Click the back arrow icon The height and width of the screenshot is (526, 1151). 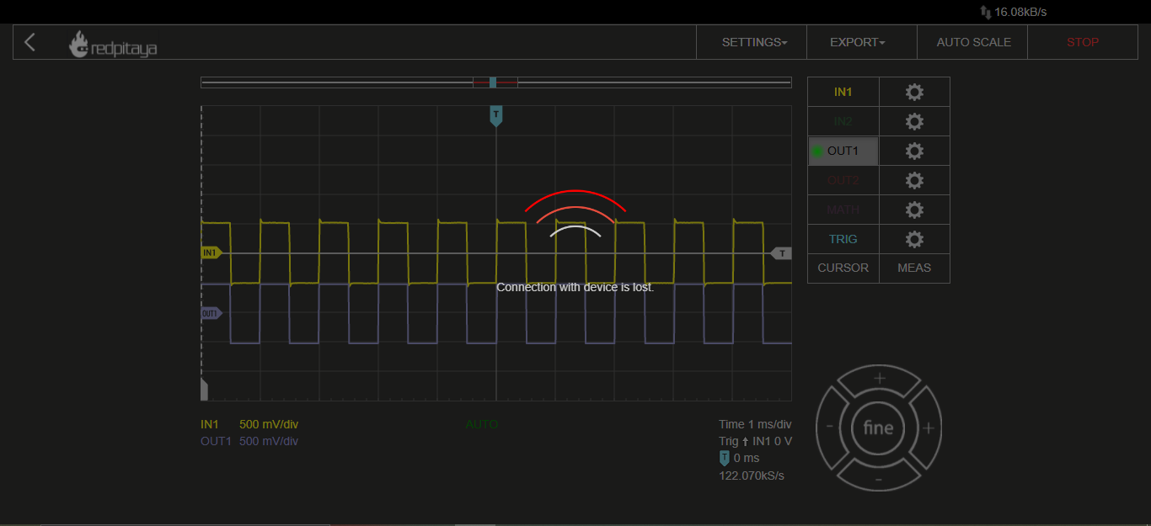pos(30,42)
